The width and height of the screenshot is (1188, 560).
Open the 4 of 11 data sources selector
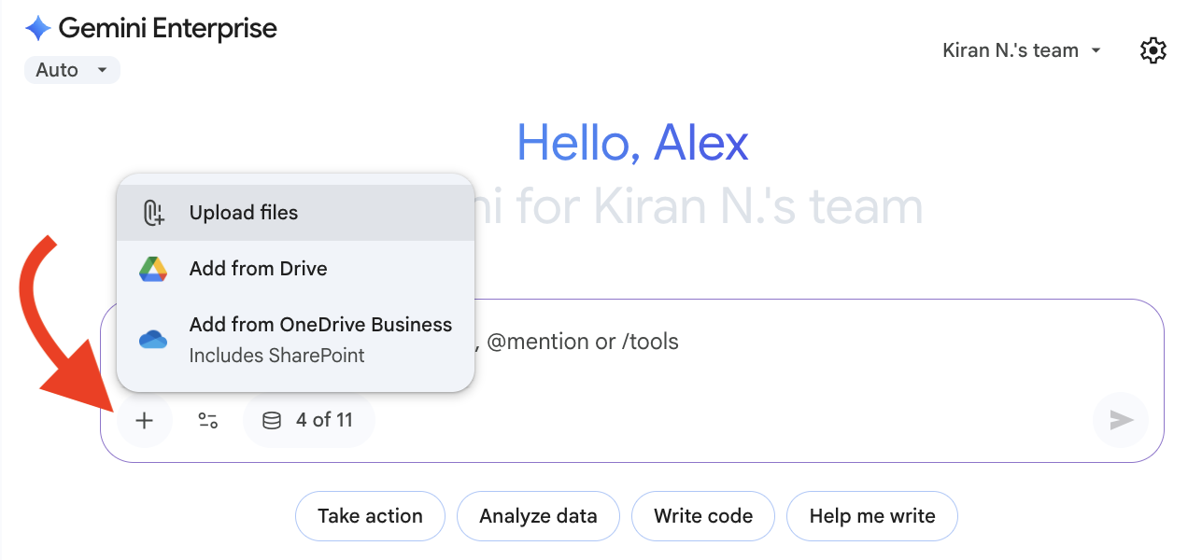pyautogui.click(x=309, y=420)
